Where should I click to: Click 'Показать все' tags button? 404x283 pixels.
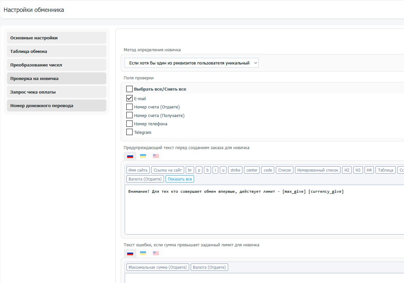tap(180, 179)
